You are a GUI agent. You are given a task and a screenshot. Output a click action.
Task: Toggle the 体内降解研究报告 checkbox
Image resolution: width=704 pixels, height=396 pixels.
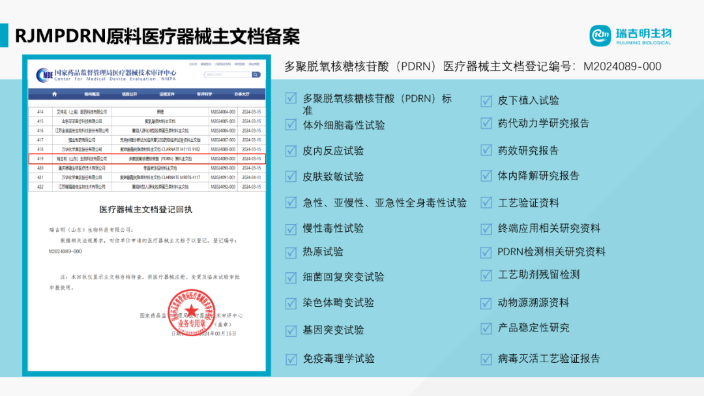pyautogui.click(x=486, y=176)
